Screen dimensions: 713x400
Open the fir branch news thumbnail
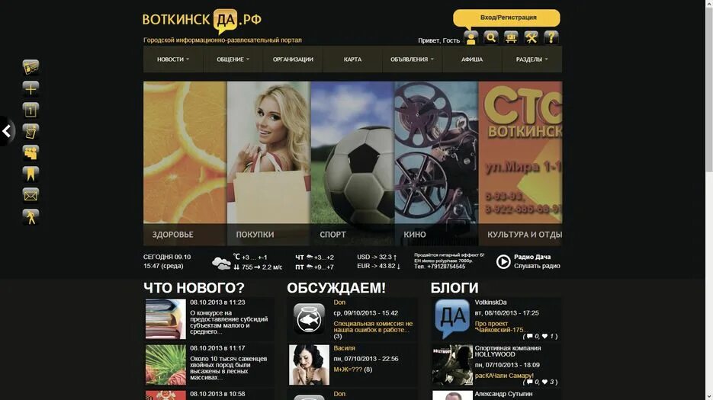tap(165, 365)
